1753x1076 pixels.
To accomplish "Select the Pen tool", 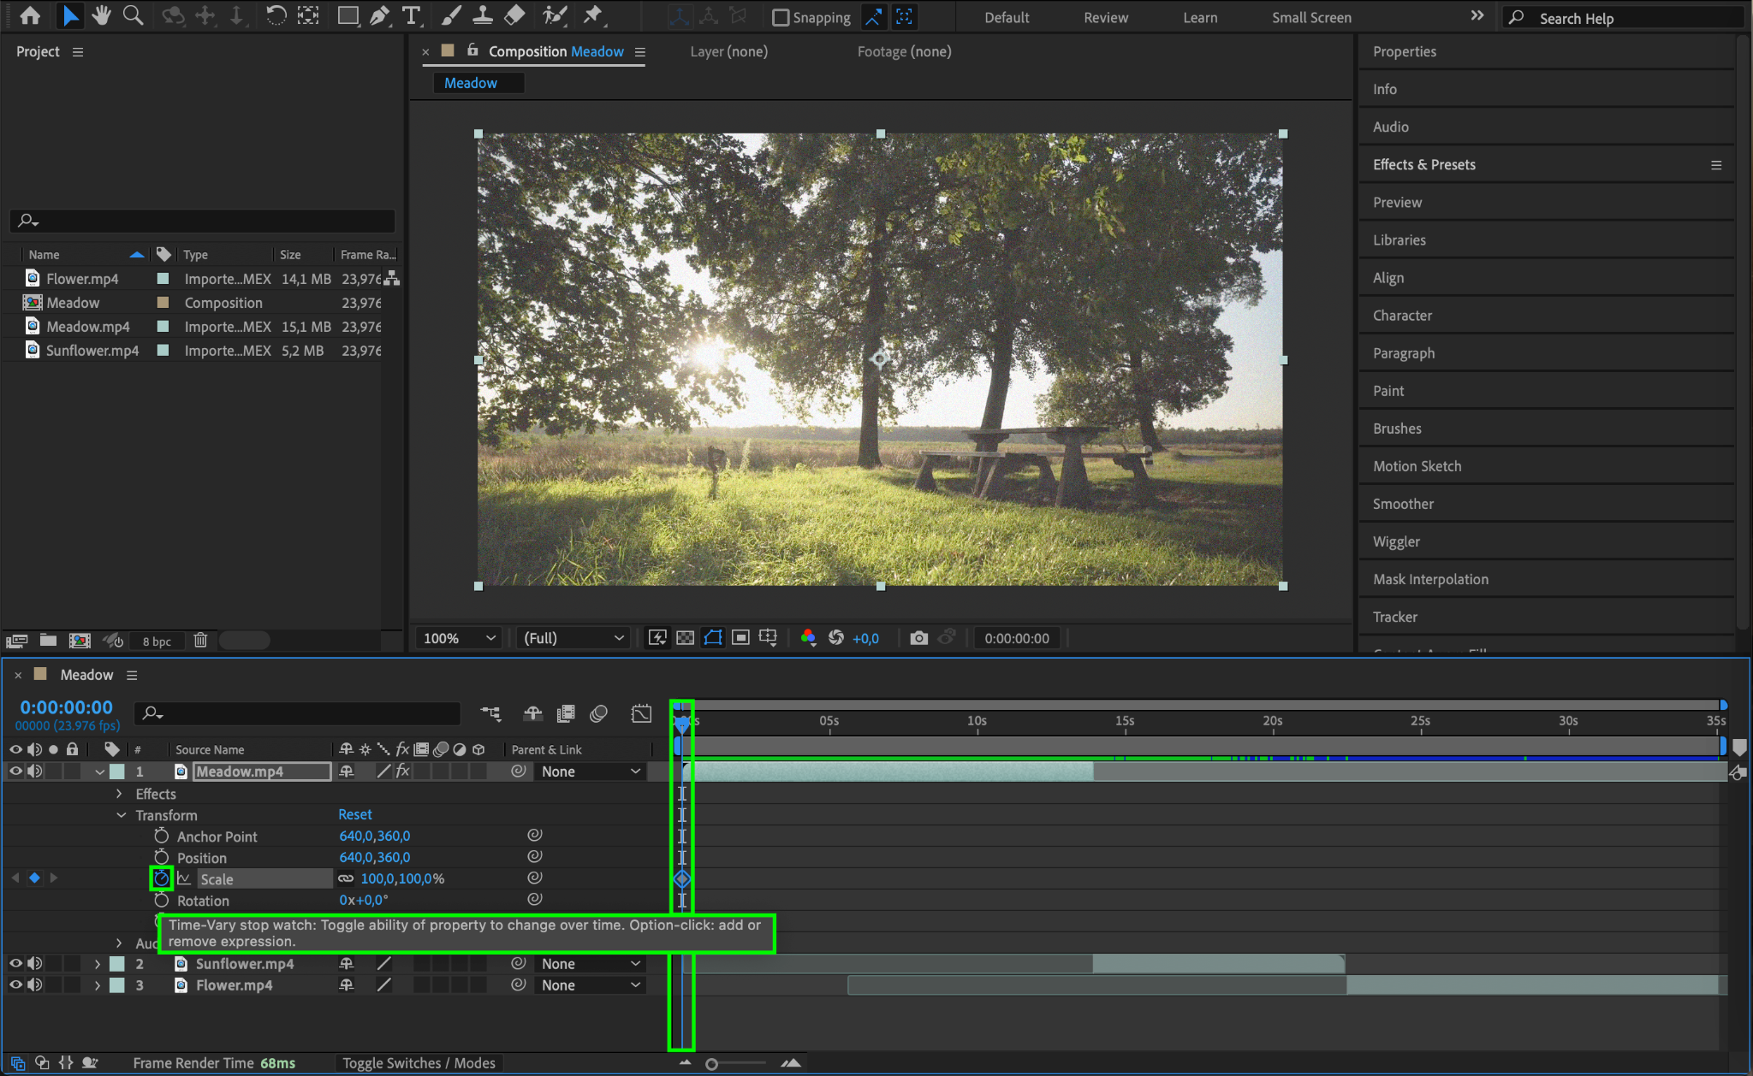I will (379, 15).
